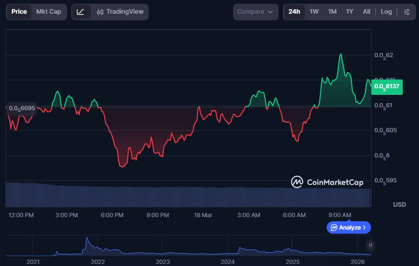Viewport: 419px width, 266px height.
Task: Click the chart peak near 9:00 AM
Action: 340,54
